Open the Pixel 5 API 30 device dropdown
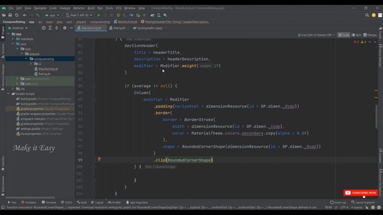This screenshot has height=215, width=383. [79, 15]
